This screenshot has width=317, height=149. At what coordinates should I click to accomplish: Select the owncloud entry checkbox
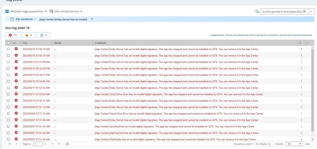(8, 127)
